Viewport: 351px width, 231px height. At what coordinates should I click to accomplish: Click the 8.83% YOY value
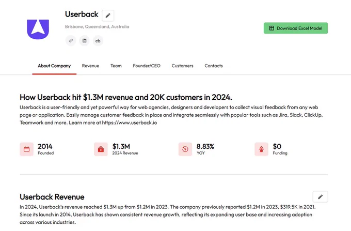(205, 146)
